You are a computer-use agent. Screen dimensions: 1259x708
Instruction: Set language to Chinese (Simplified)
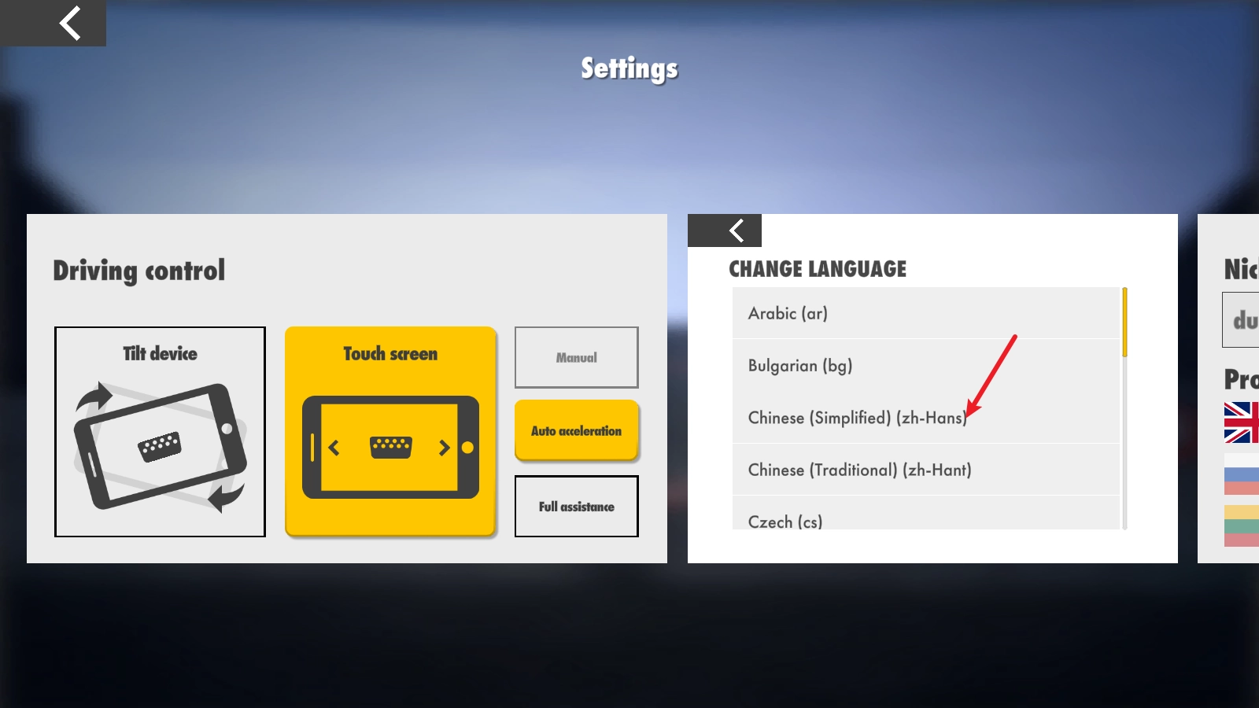point(856,418)
